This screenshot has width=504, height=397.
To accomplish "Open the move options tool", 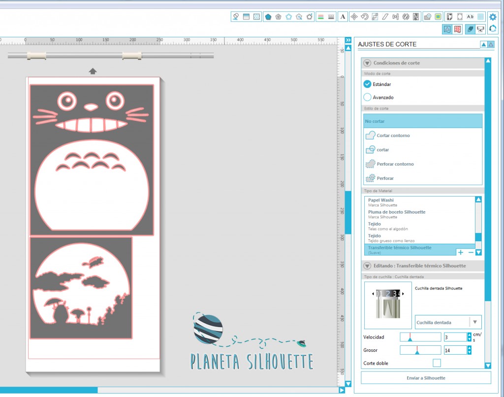I will coord(354,17).
